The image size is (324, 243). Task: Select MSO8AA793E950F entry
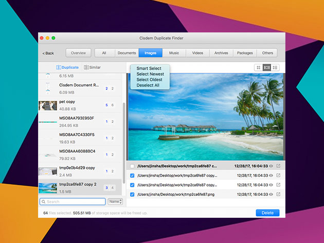(80, 122)
